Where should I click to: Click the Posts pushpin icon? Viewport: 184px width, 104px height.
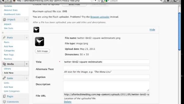tap(4, 38)
